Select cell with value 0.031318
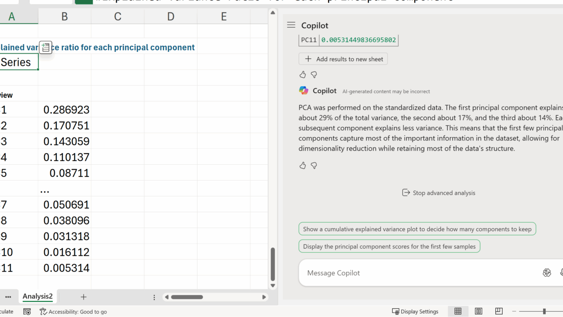The image size is (563, 317). click(65, 236)
